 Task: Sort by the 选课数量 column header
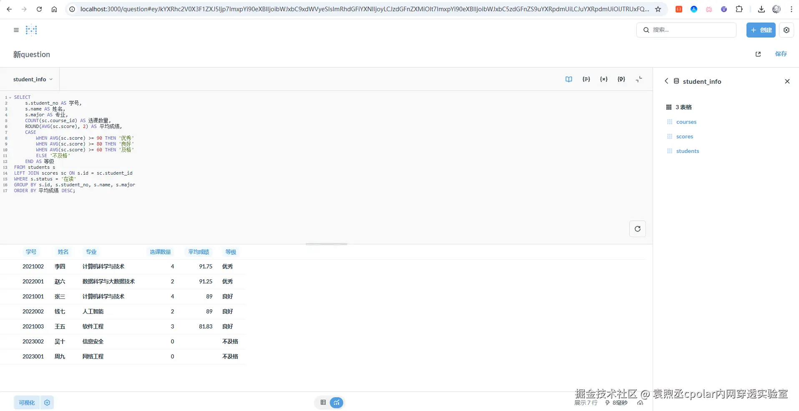160,252
